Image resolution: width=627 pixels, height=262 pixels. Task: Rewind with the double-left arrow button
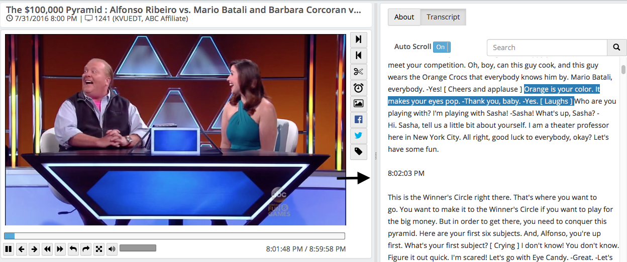click(47, 248)
